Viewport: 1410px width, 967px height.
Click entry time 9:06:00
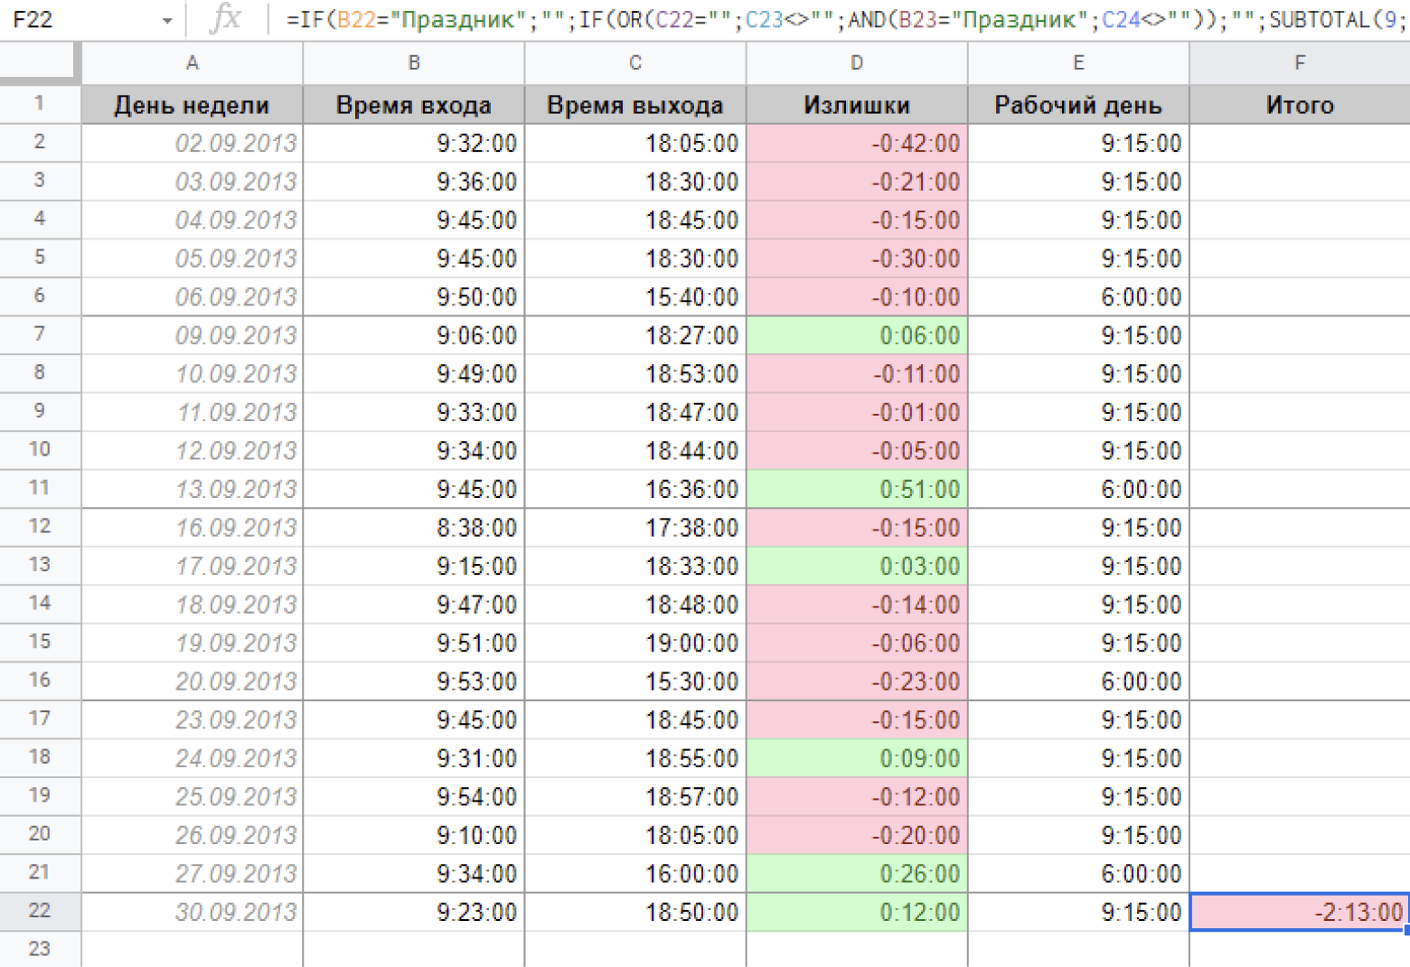point(414,335)
